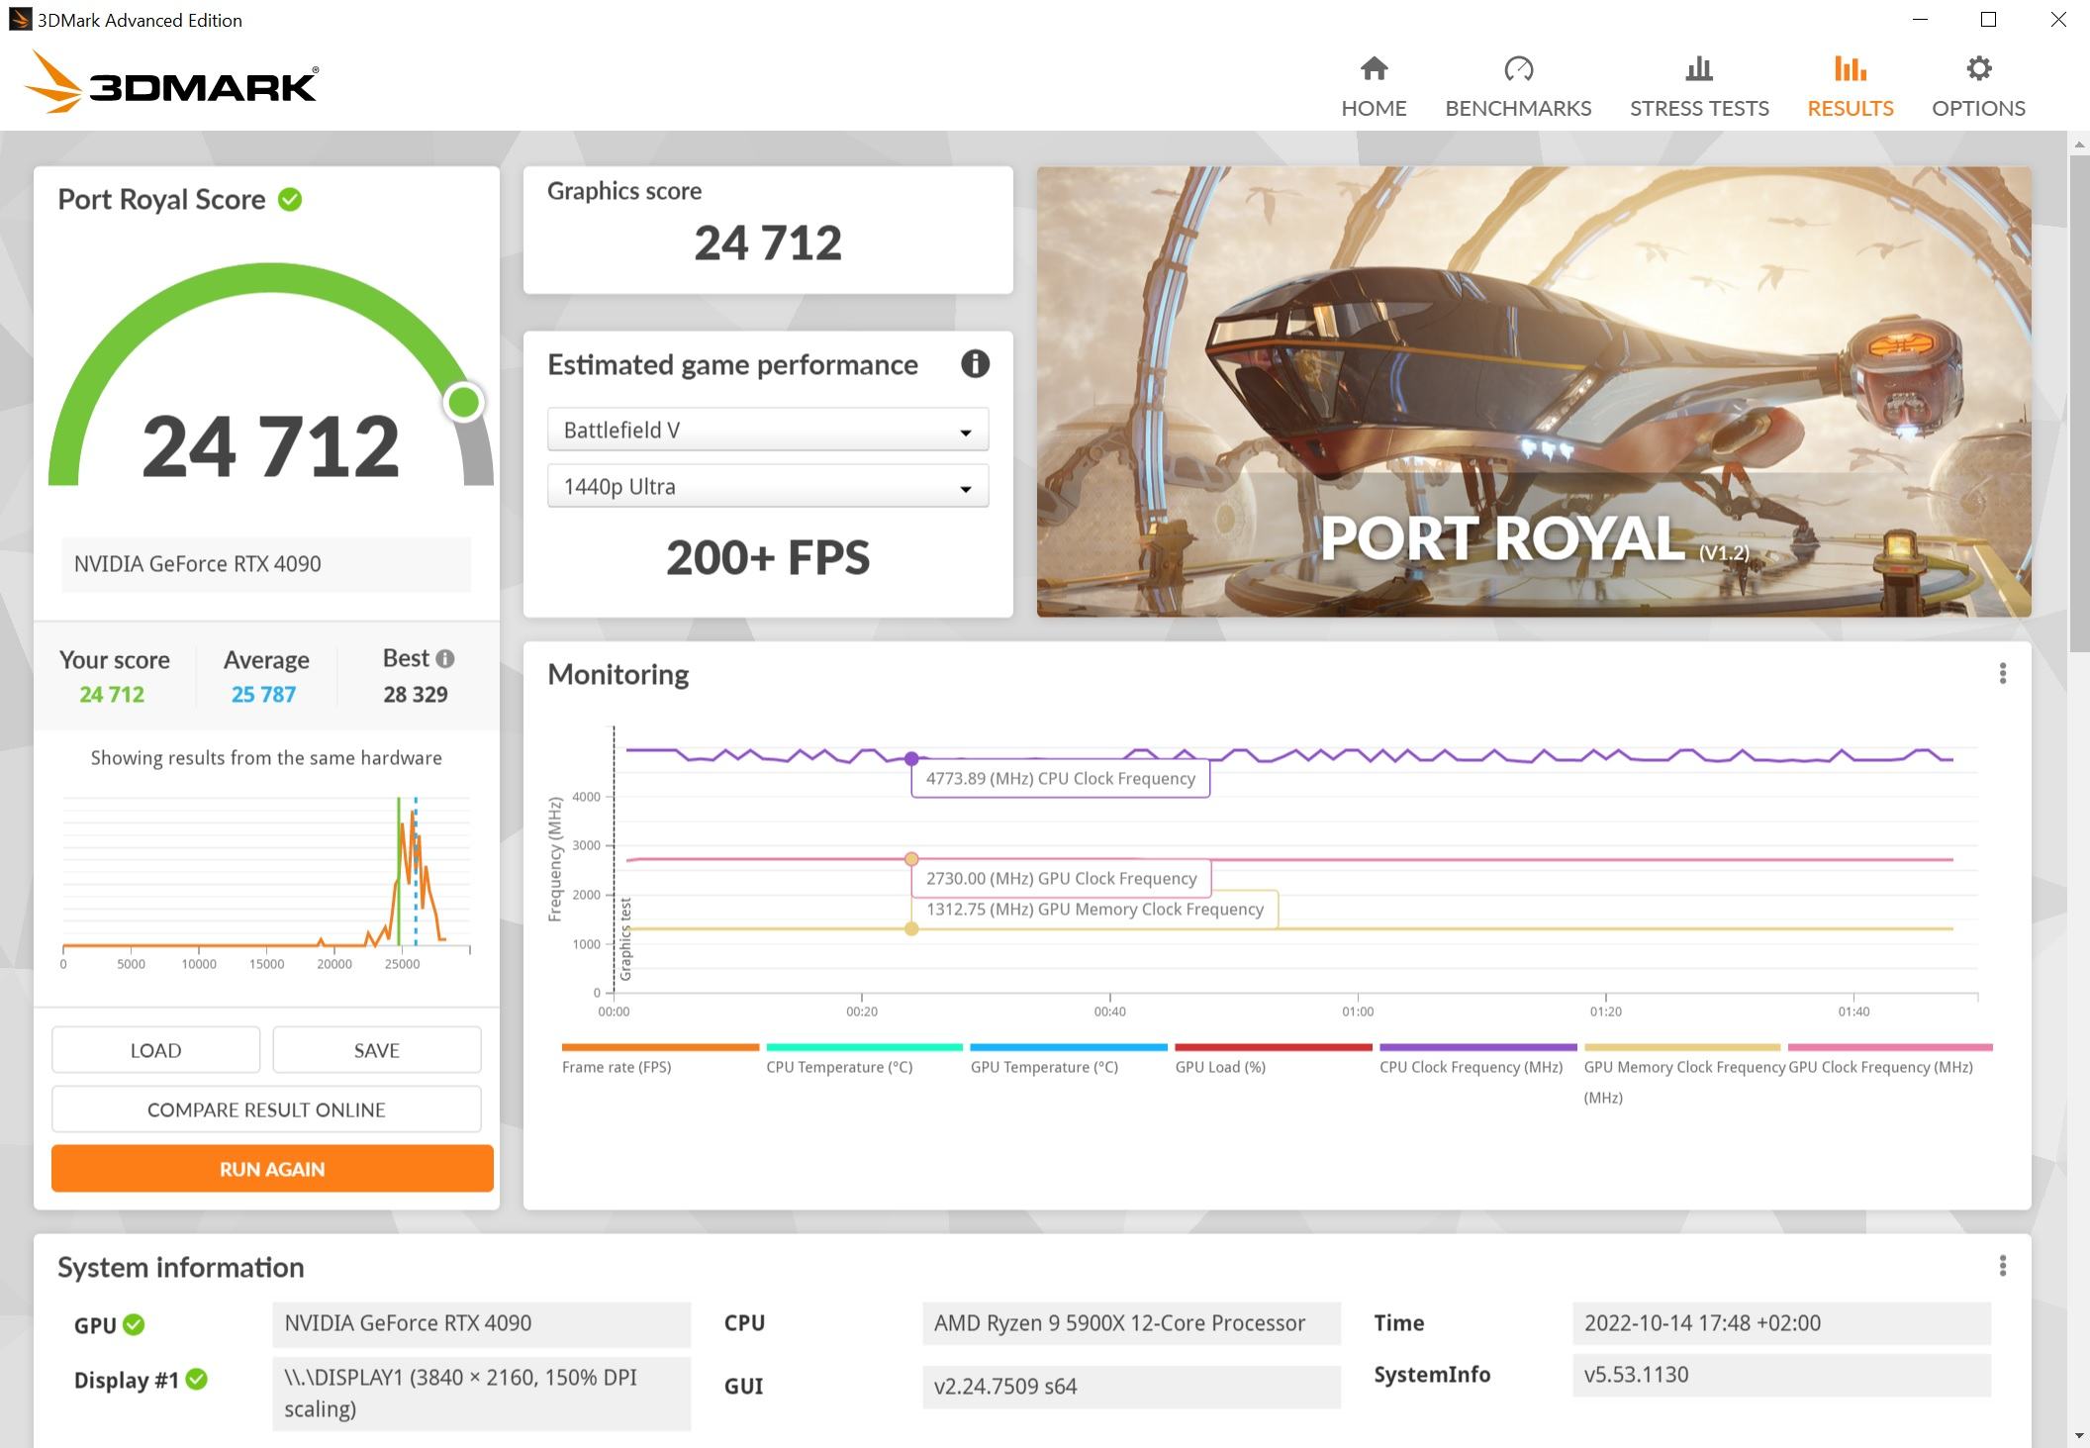The width and height of the screenshot is (2090, 1448).
Task: Click the System information GPU name field
Action: 481,1324
